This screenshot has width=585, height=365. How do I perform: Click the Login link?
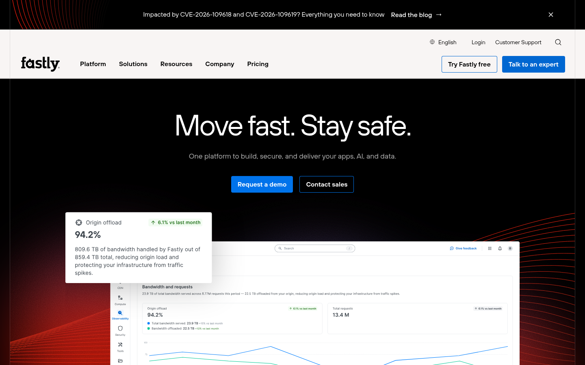tap(479, 42)
